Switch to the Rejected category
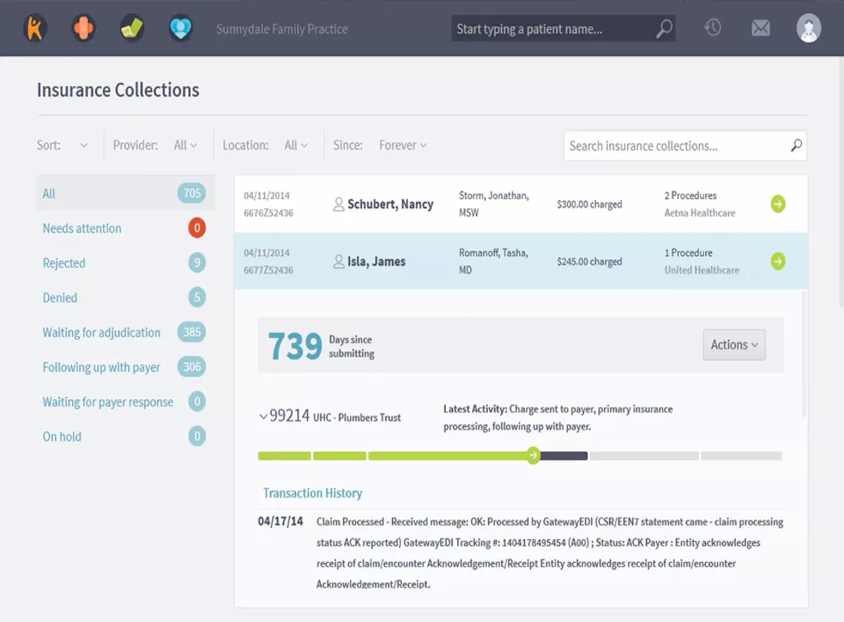The image size is (844, 622). click(64, 263)
